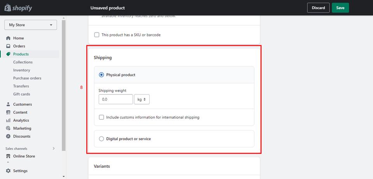373x179 pixels.
Task: Enable customs information for international shipping
Action: tap(101, 117)
